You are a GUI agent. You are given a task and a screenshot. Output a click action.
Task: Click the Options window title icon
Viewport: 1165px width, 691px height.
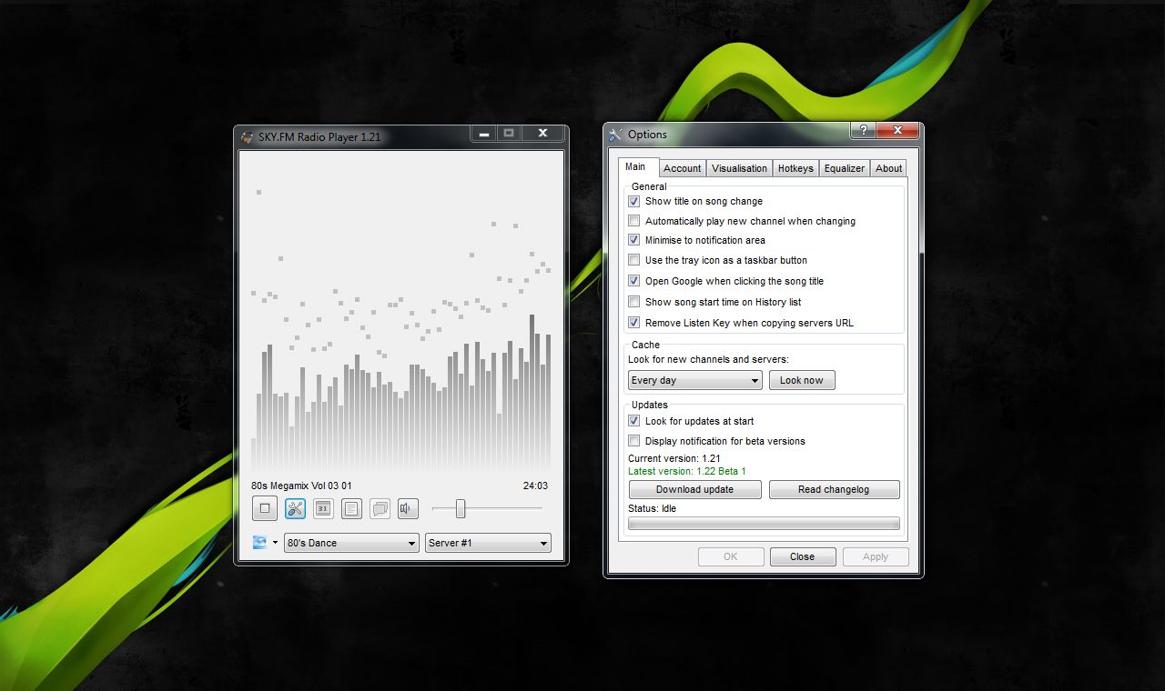pos(616,135)
